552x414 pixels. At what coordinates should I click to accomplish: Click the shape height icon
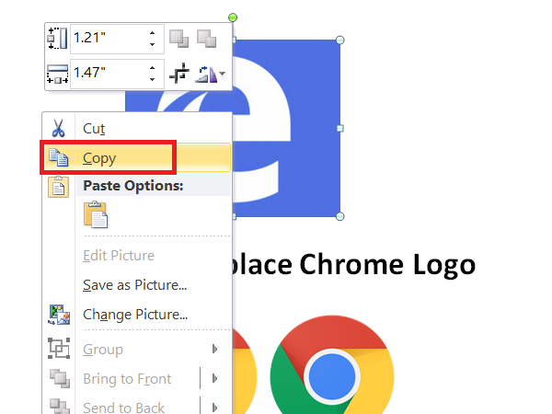click(x=57, y=39)
